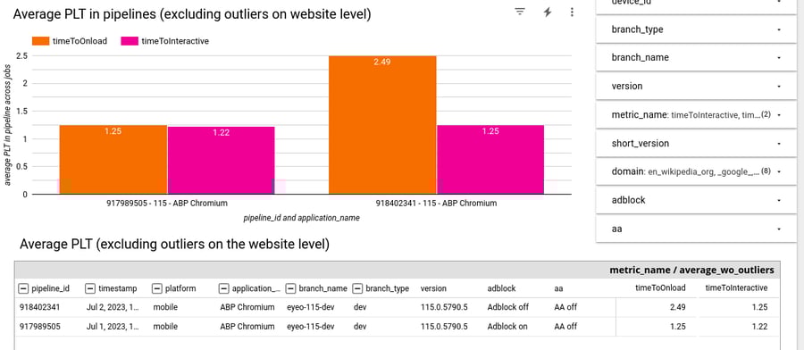Toggle timeToInteractive legend series
Screen dimensions: 804x350
[164, 41]
